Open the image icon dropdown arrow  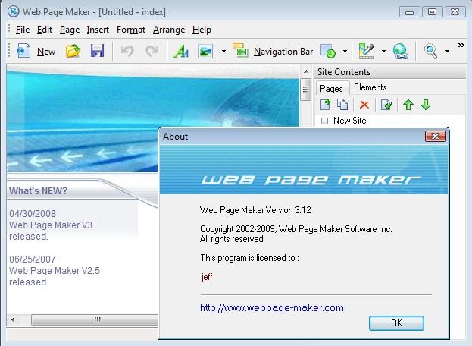coord(223,52)
